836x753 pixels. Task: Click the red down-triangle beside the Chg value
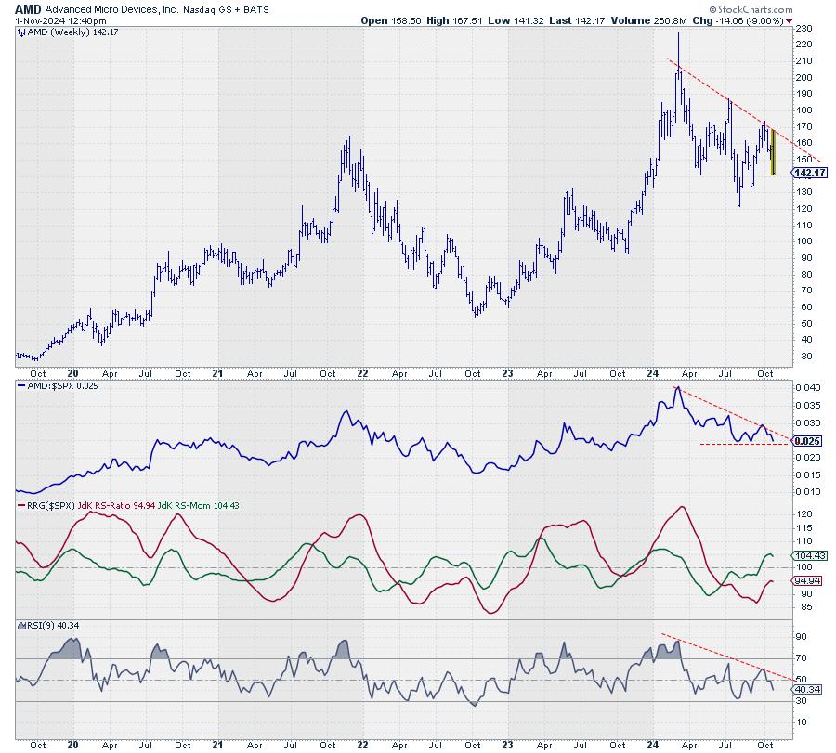tap(789, 21)
